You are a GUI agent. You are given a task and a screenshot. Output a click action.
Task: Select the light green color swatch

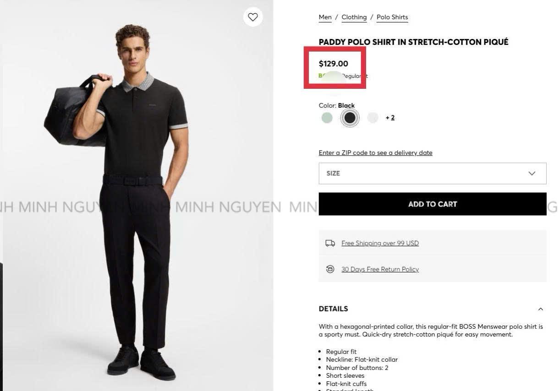pos(327,118)
